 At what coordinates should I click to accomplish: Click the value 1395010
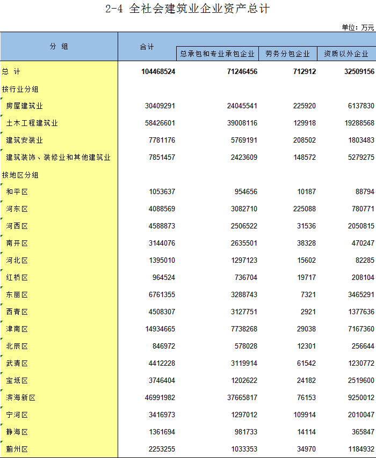tap(162, 260)
